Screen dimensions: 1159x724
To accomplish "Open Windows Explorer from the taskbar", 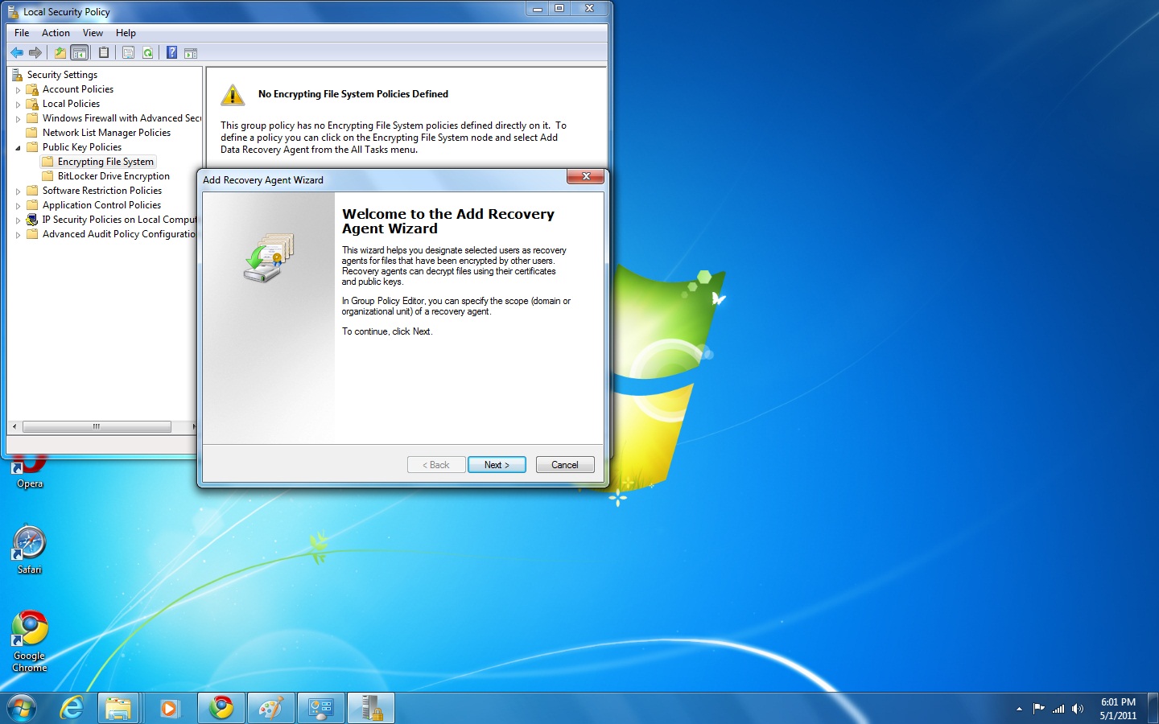I will click(118, 709).
